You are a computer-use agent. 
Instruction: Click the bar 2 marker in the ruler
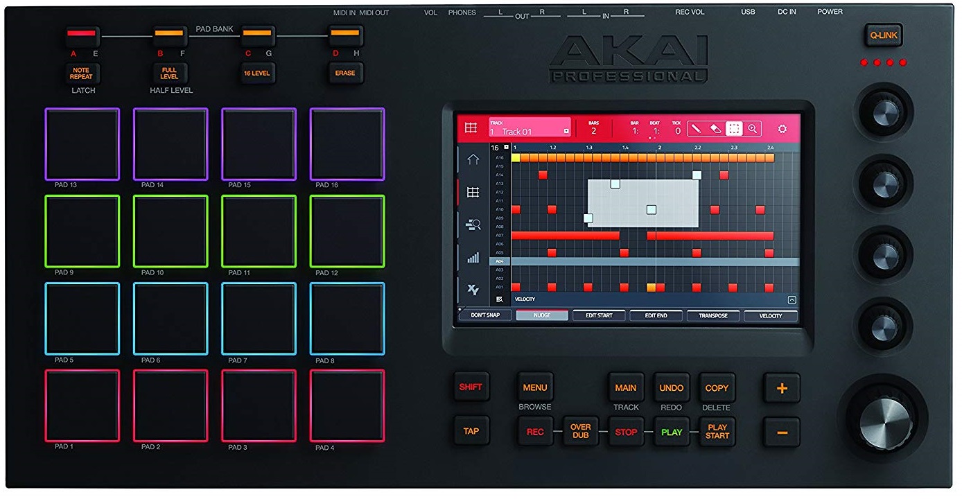pos(658,148)
